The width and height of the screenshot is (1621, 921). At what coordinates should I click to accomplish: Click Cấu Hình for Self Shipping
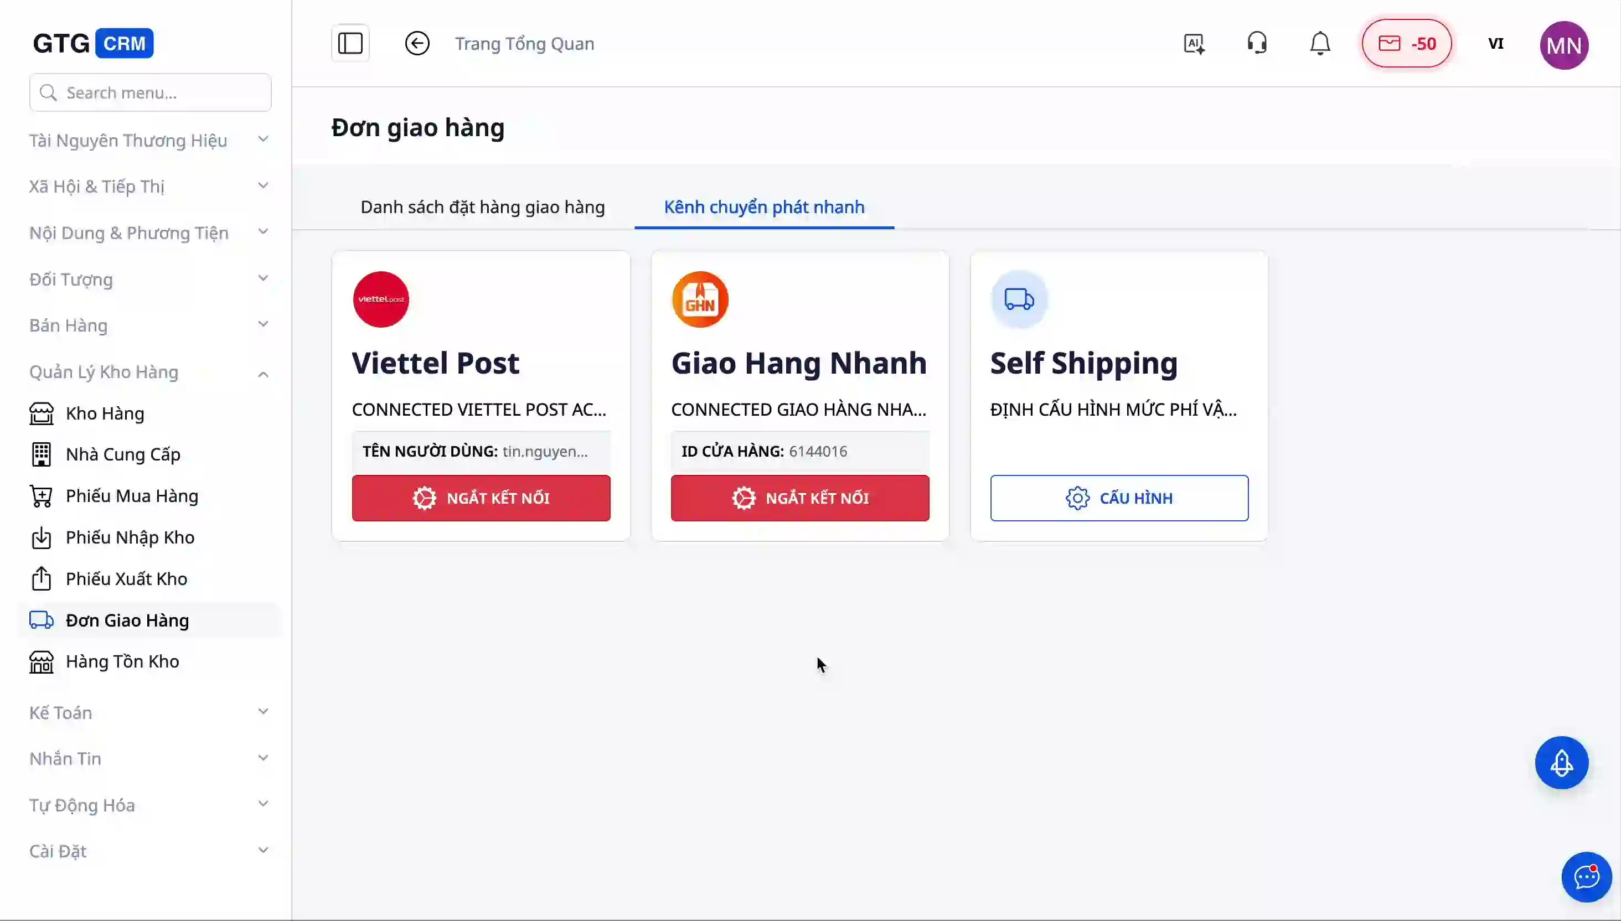[1119, 498]
